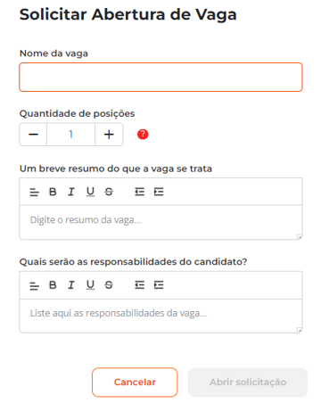Decrease indent in the summary editor
The width and height of the screenshot is (321, 411).
pos(139,192)
